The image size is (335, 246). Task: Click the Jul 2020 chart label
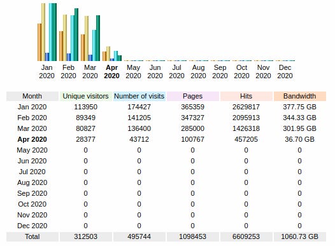click(176, 72)
